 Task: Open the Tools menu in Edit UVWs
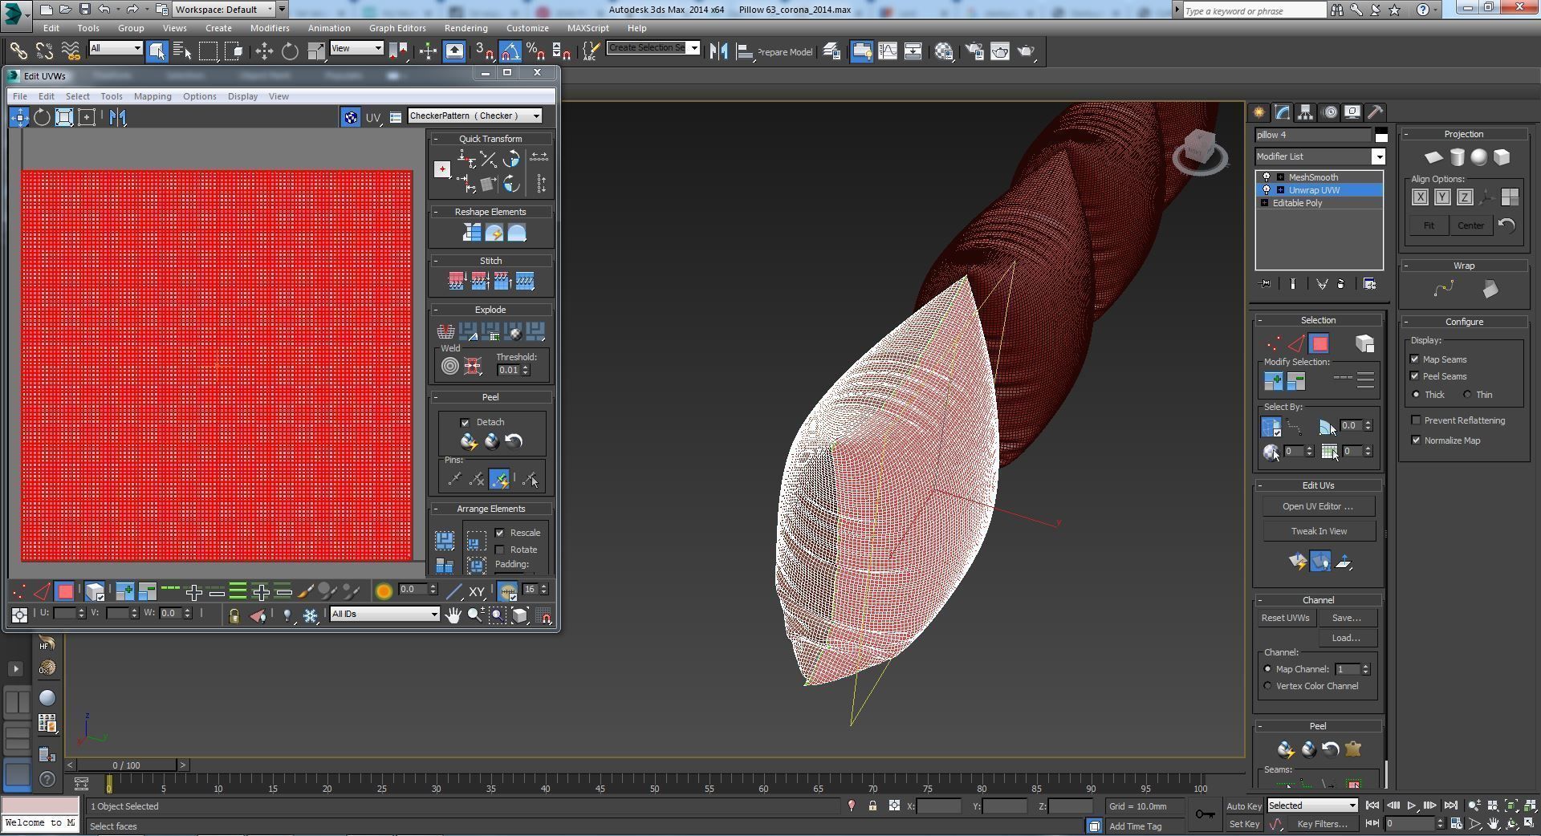click(112, 96)
